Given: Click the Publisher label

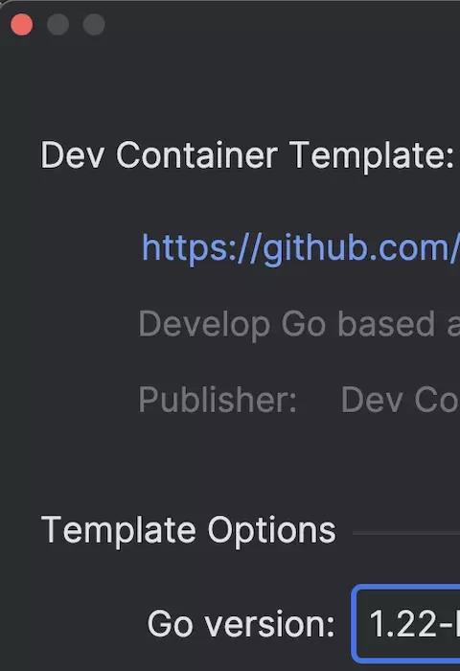Looking at the screenshot, I should coord(218,400).
